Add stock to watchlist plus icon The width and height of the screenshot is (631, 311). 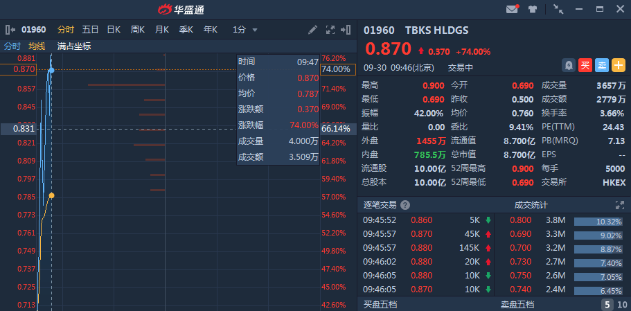pos(618,65)
